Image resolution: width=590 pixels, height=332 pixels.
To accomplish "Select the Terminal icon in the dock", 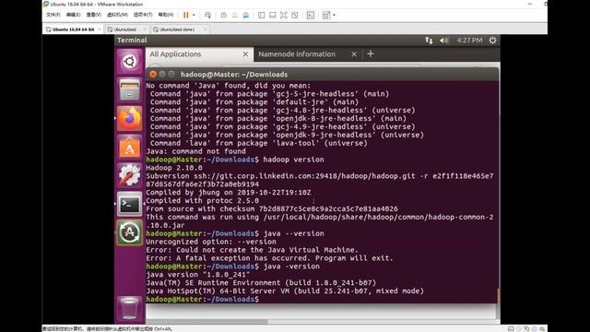I will 129,204.
